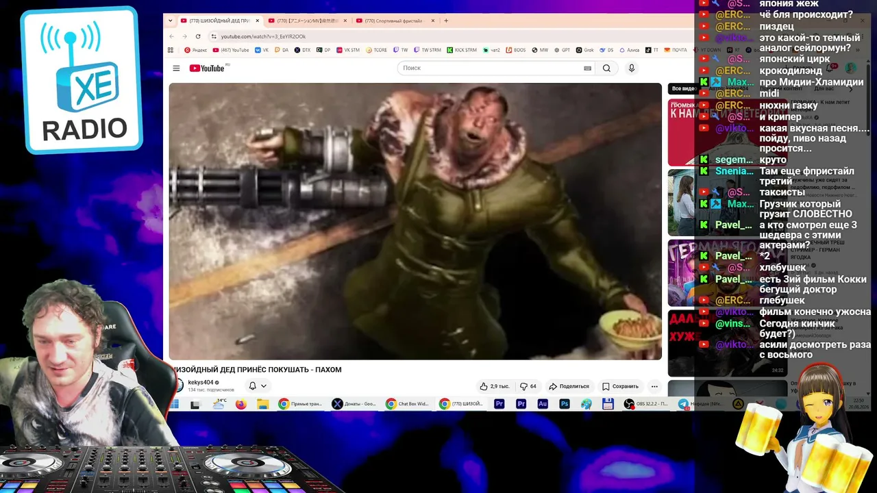
Task: Go to YouTube home via the logo
Action: [x=207, y=68]
